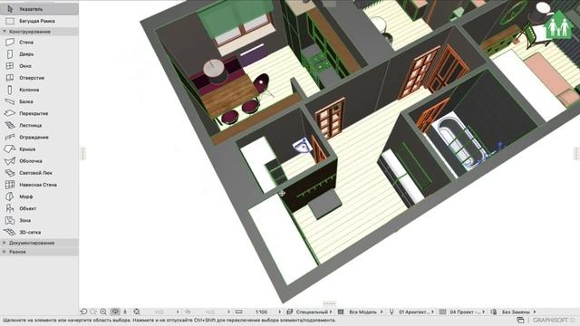Image resolution: width=580 pixels, height=326 pixels.
Task: Collapse the Конструирование toolbox group
Action: click(5, 32)
